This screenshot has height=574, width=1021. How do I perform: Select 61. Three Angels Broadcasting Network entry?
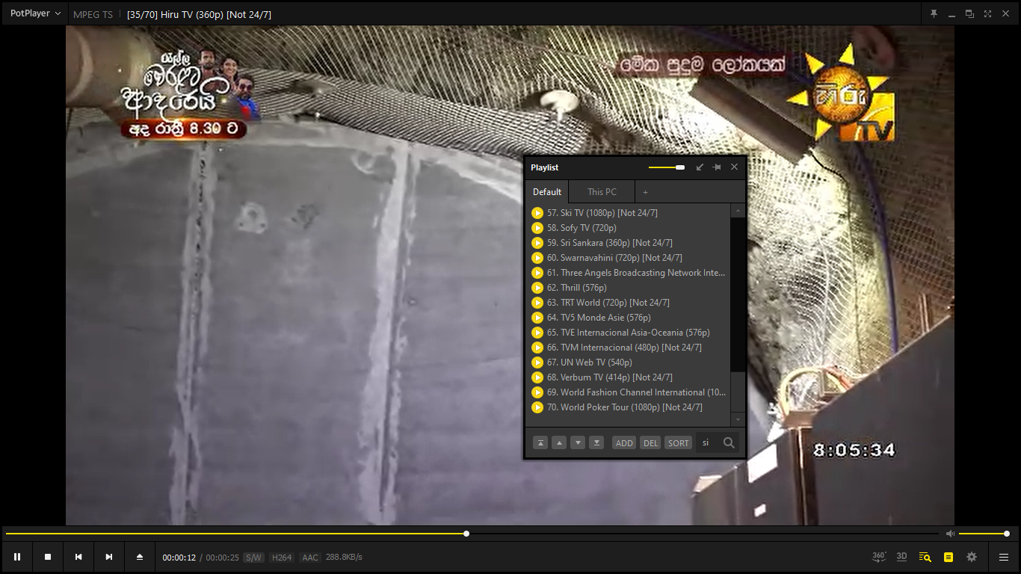[x=628, y=273]
